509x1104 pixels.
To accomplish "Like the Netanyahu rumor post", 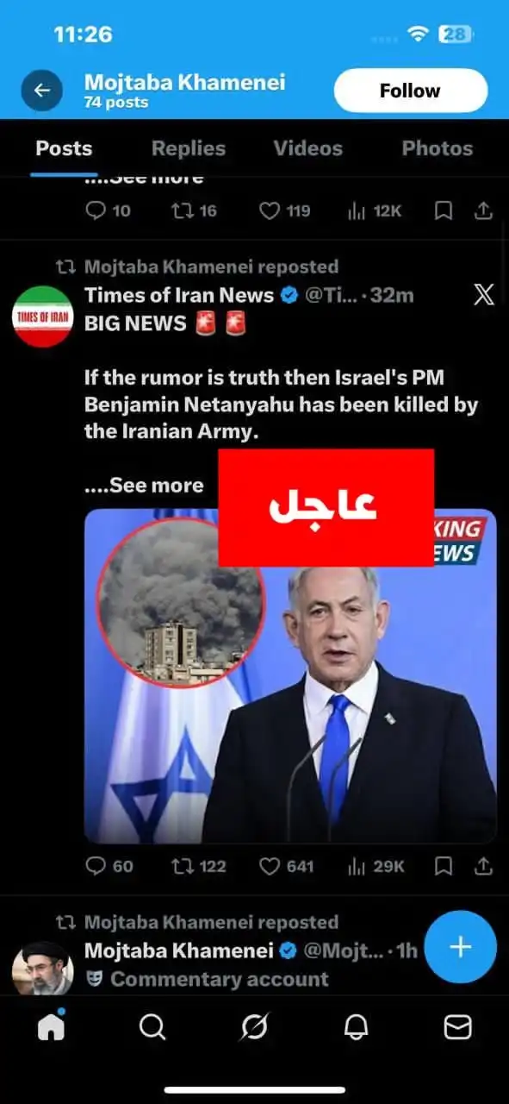I will (x=287, y=866).
